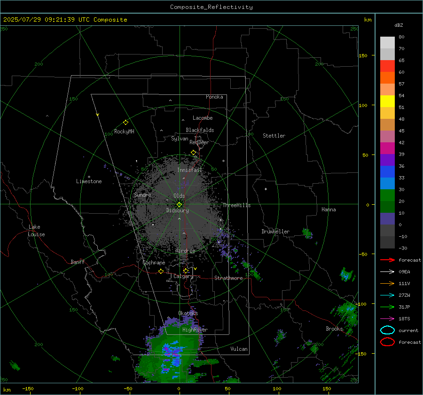Click the white 09EA arrow in legend
The image size is (423, 395).
(x=387, y=271)
